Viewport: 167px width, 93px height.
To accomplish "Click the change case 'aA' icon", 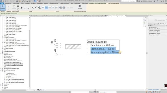I will click(x=39, y=7).
